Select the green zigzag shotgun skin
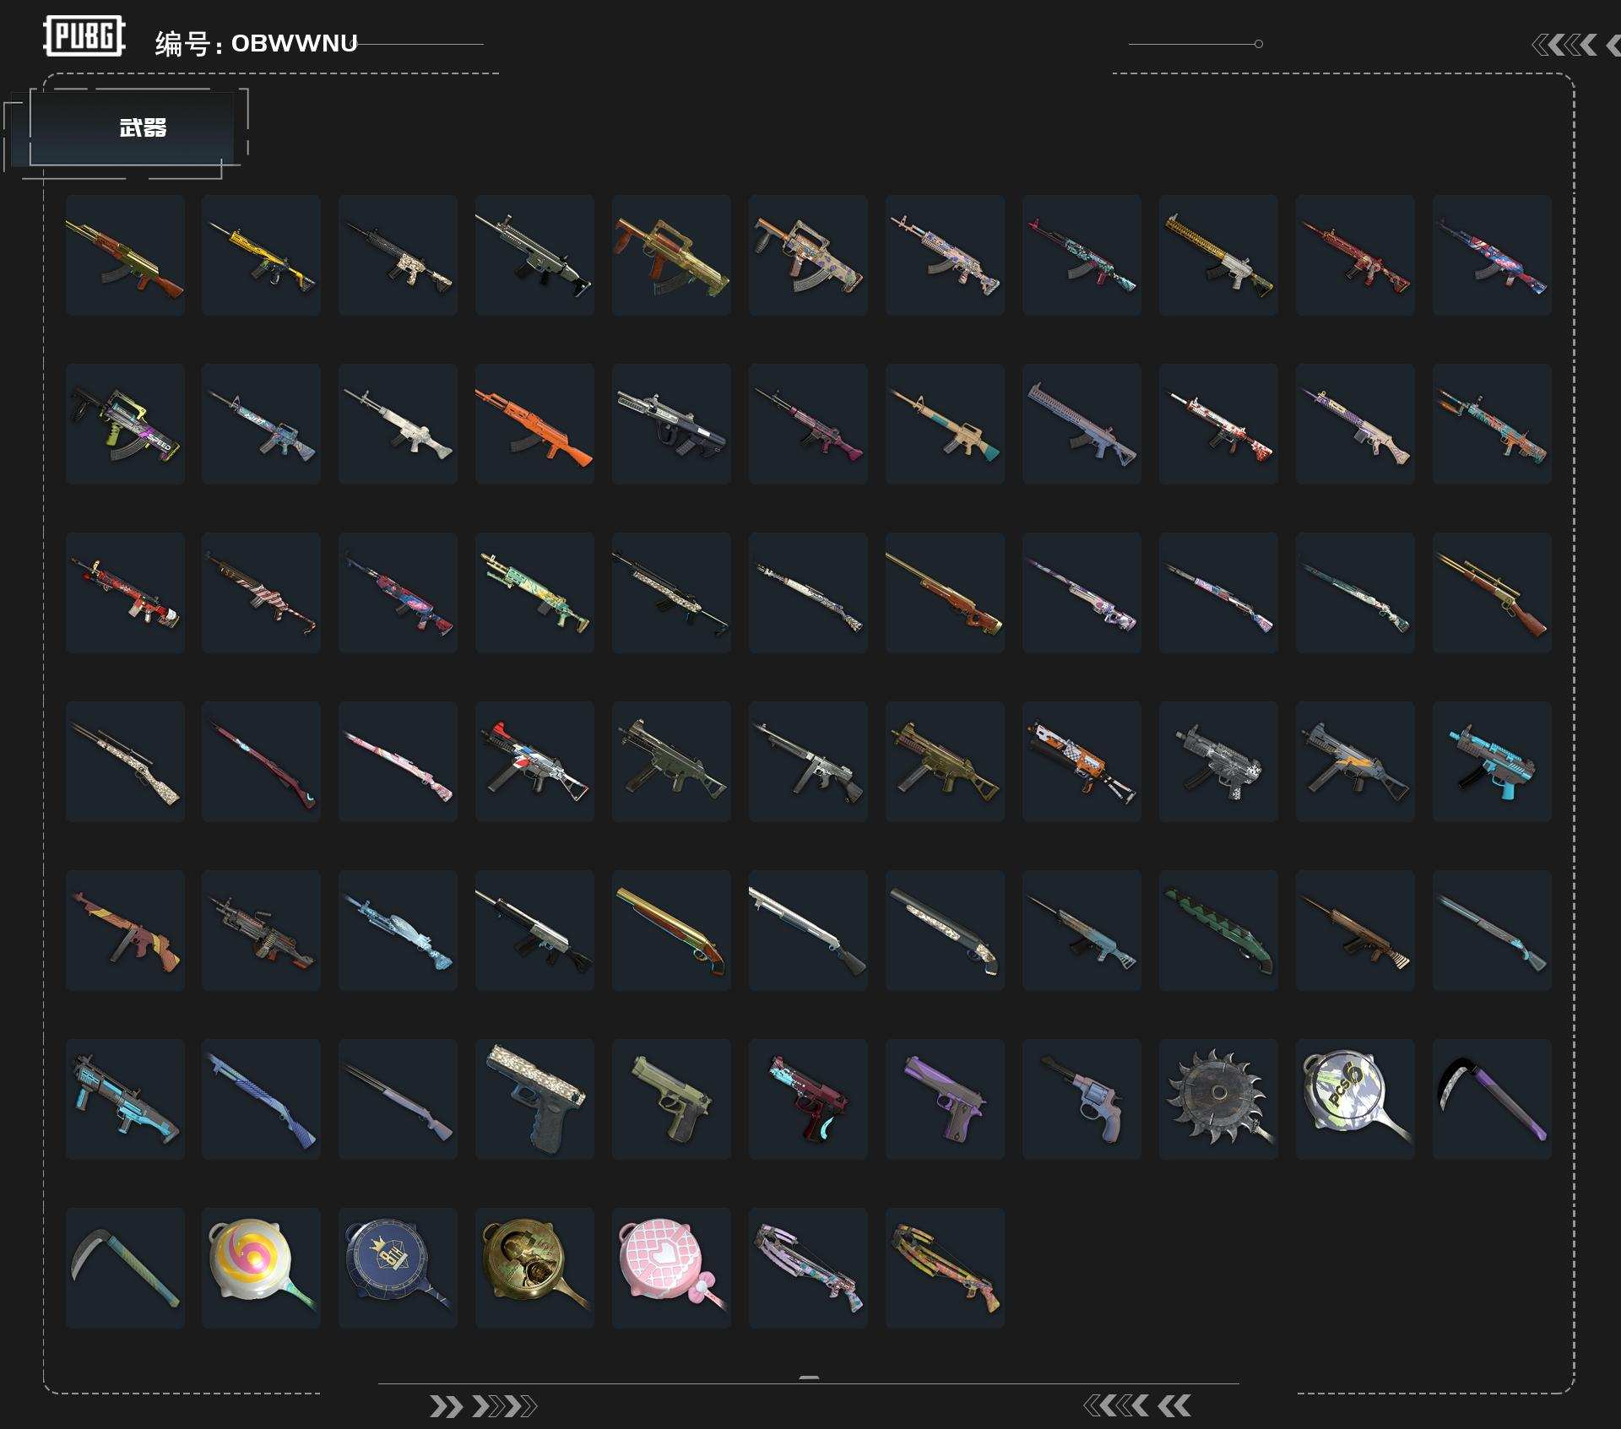1621x1429 pixels. [1218, 930]
